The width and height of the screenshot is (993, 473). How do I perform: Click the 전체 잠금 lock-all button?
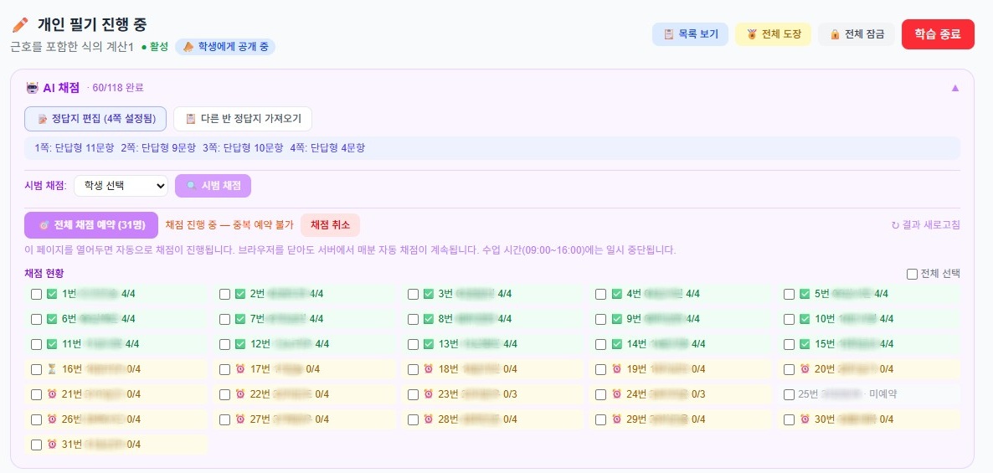click(857, 34)
